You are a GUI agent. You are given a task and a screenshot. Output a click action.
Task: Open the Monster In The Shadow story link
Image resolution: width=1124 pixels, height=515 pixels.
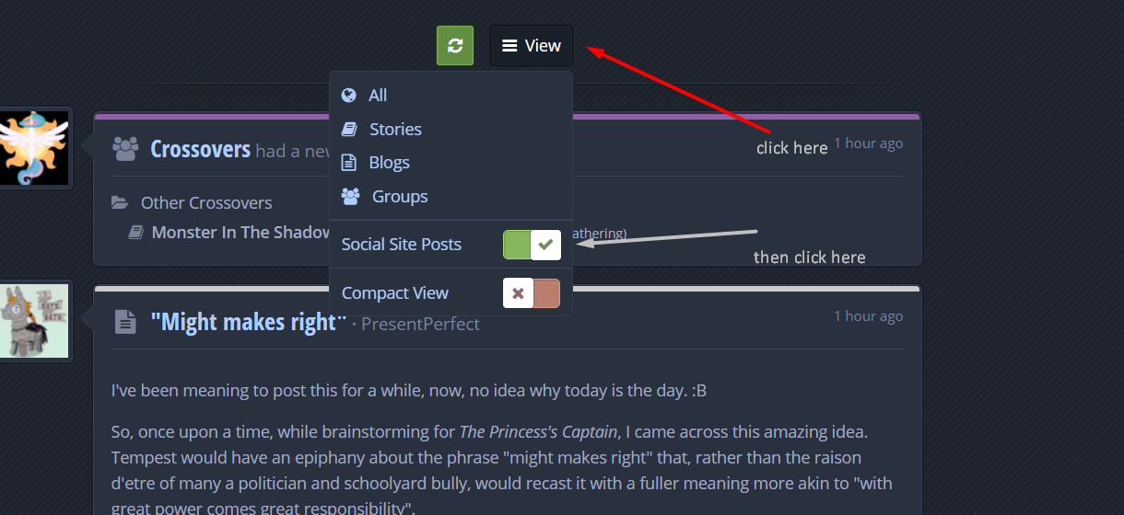(x=241, y=233)
